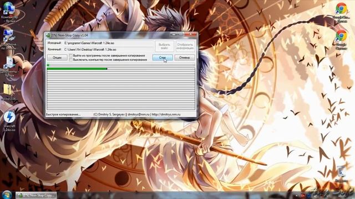Open the Windows Start menu orb

pos(7,195)
